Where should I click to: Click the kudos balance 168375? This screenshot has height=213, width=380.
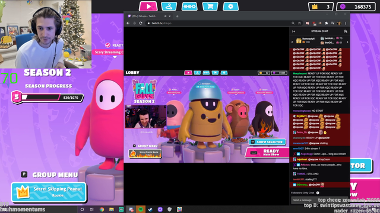356,7
